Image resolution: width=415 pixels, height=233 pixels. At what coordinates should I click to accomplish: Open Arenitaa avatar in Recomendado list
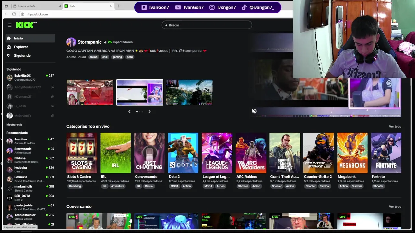(10, 141)
